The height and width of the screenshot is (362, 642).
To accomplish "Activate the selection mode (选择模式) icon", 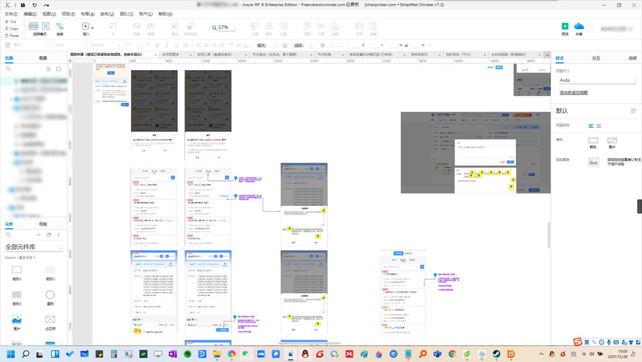I will pyautogui.click(x=33, y=26).
